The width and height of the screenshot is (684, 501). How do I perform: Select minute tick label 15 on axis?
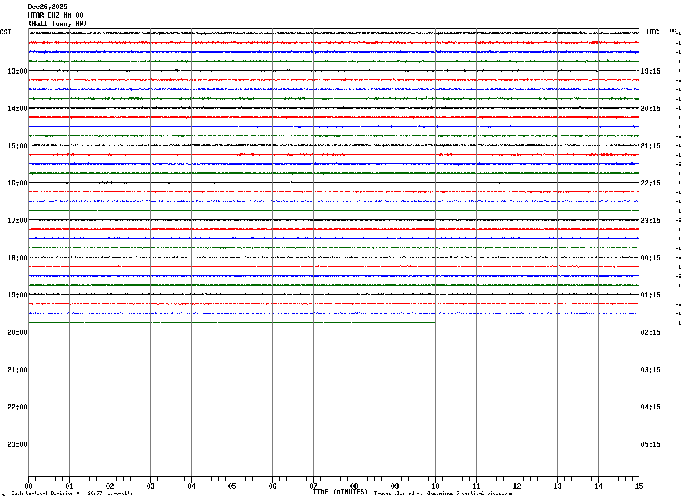tap(639, 486)
